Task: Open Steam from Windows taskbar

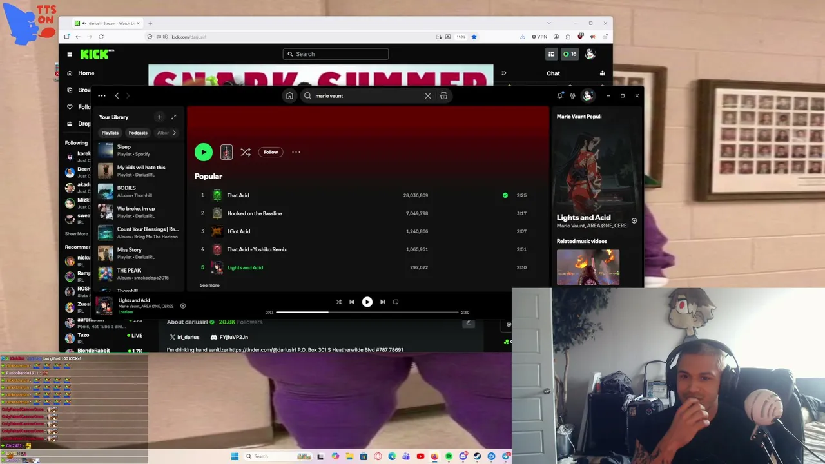Action: coord(477,456)
